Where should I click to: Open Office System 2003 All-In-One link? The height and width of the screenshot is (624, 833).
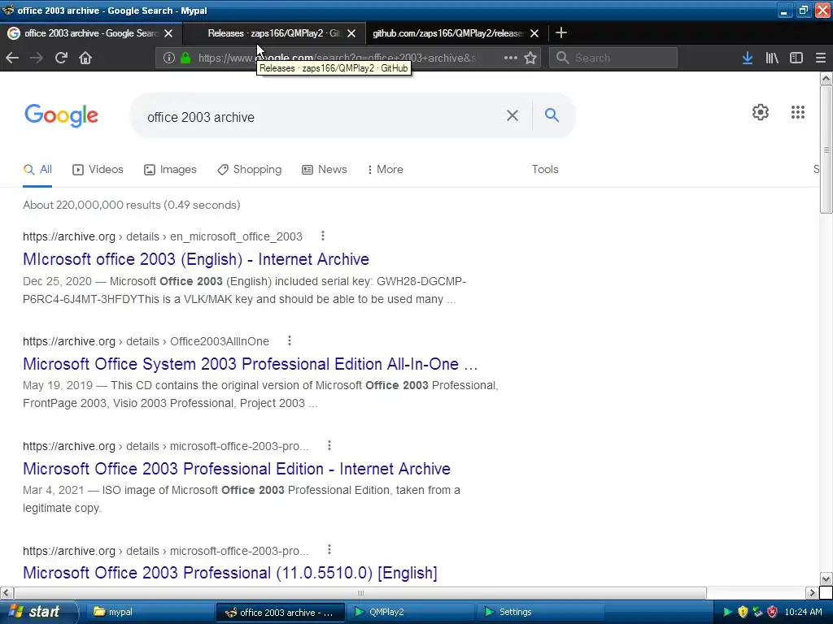(251, 364)
